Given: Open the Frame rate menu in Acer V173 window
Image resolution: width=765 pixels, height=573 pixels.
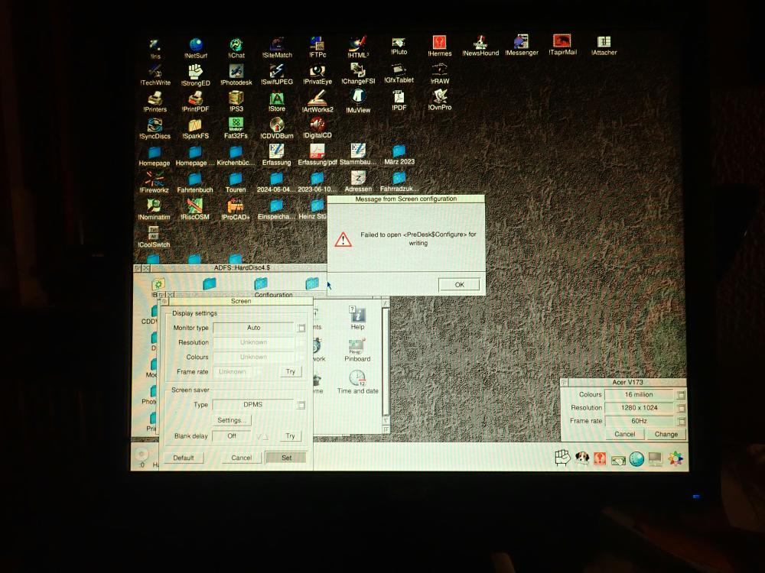Looking at the screenshot, I should tap(681, 421).
